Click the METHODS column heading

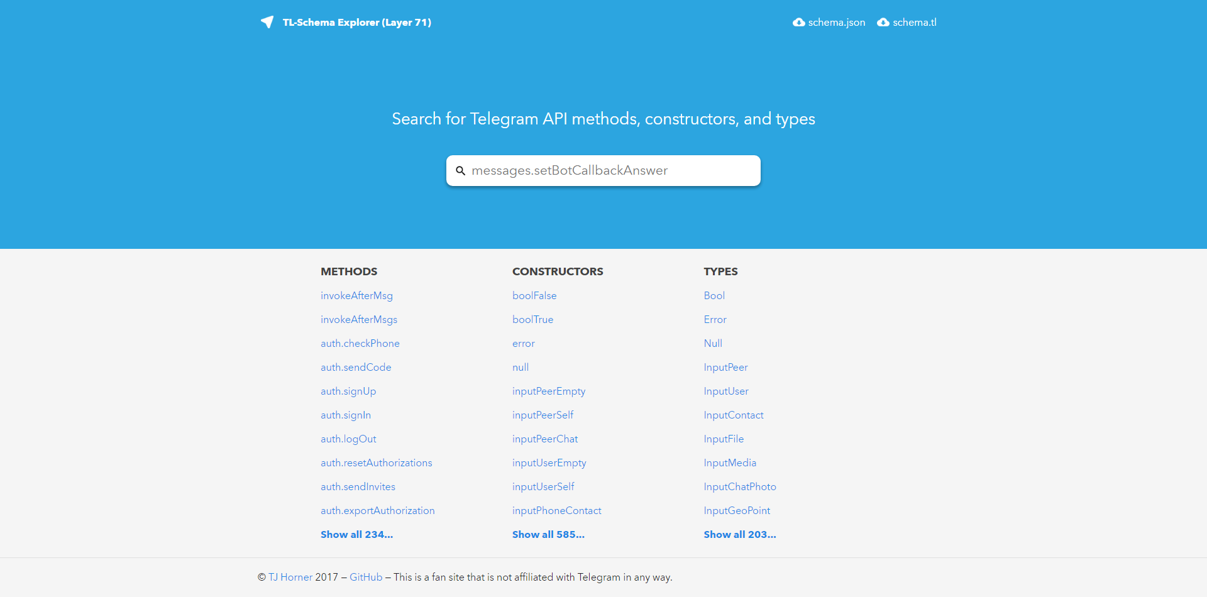tap(349, 271)
